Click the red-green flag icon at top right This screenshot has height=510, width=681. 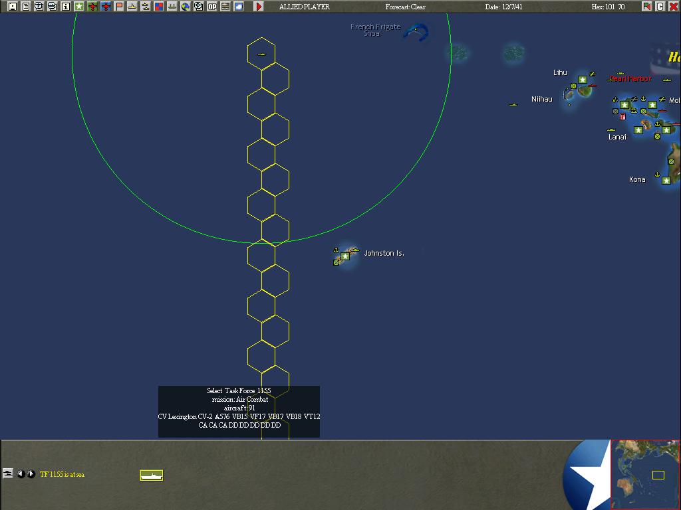click(646, 6)
